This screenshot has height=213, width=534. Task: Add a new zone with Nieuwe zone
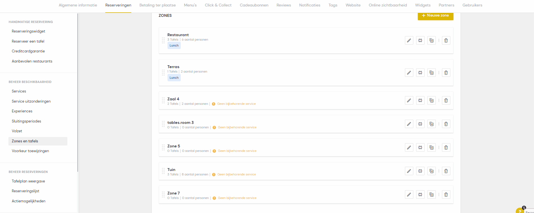[x=435, y=15]
